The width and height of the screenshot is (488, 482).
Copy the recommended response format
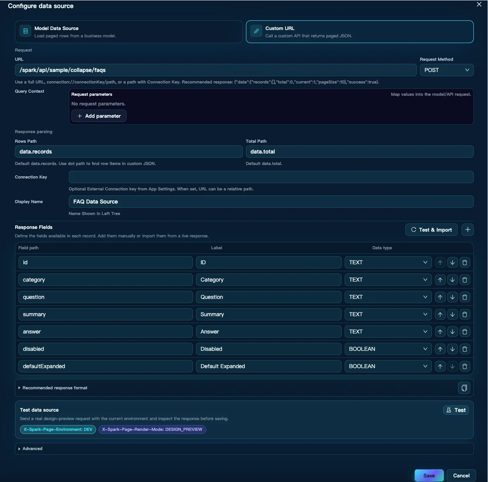pyautogui.click(x=464, y=388)
